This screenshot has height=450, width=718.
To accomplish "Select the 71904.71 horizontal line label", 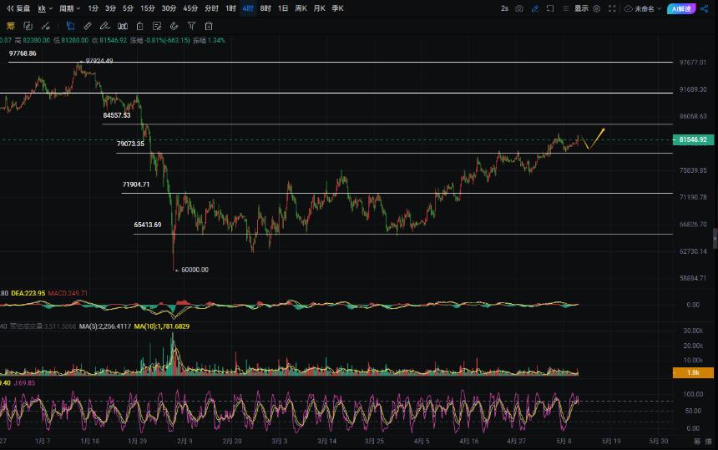I will click(x=136, y=185).
